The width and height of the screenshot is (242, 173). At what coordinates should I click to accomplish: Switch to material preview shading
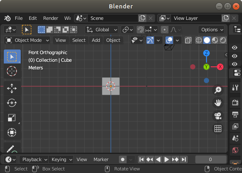click(x=215, y=40)
